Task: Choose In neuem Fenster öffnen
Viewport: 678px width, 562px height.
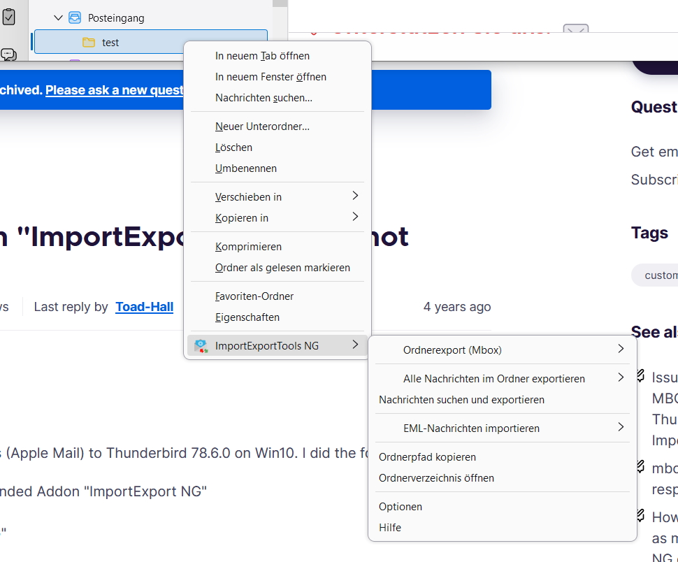Action: point(277,77)
